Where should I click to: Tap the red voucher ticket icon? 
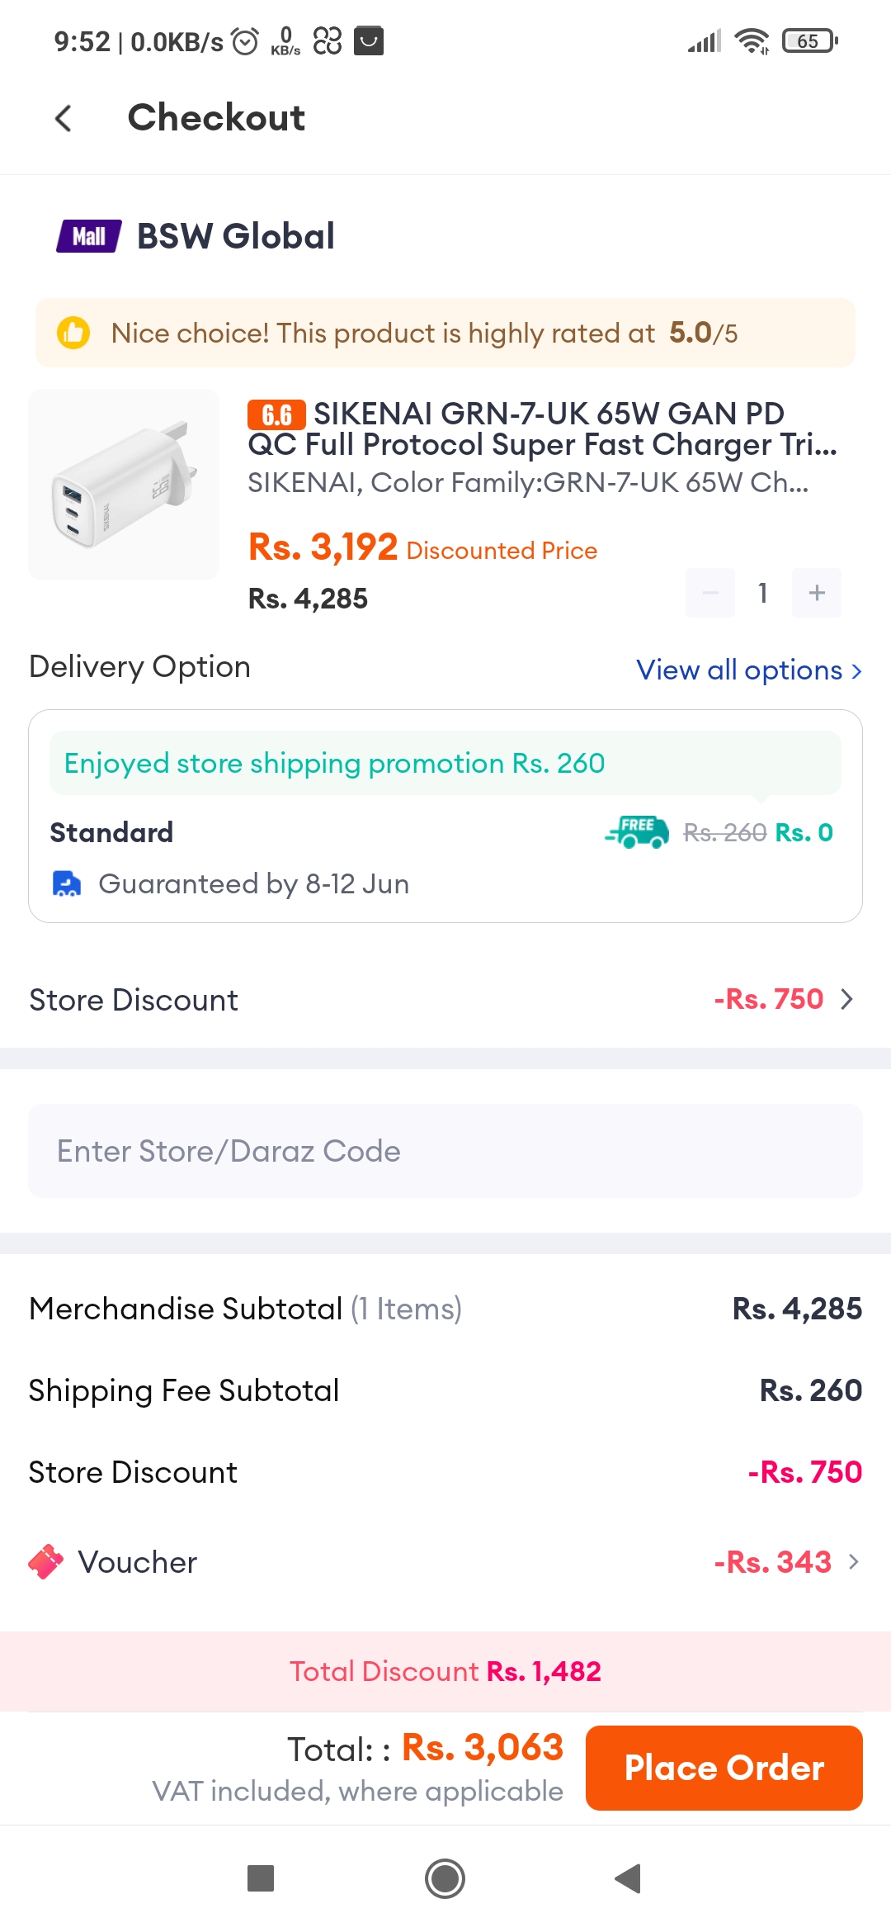[x=45, y=1561]
